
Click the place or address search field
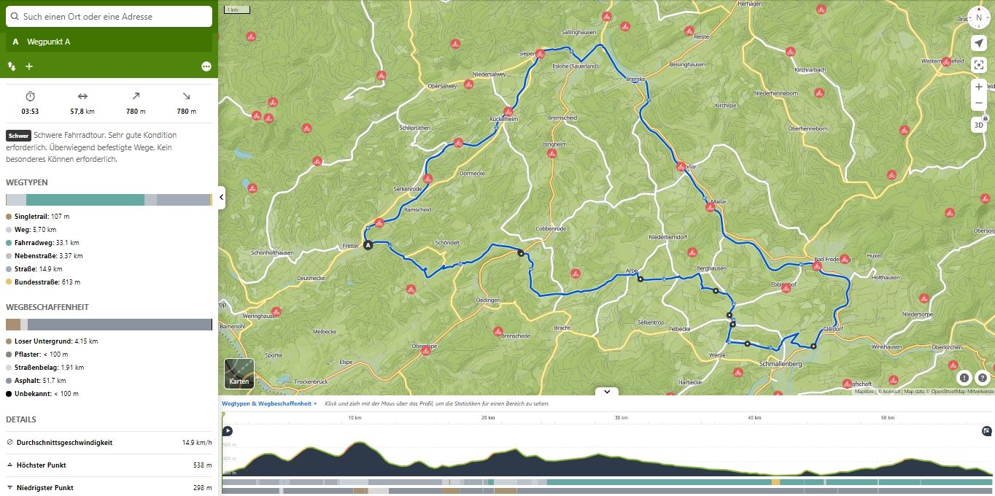click(109, 16)
